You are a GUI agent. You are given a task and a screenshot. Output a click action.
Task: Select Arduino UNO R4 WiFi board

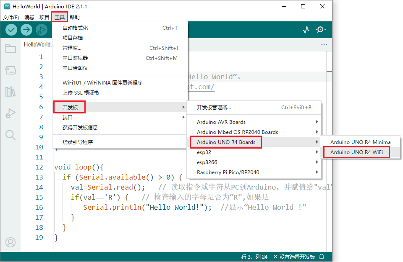pyautogui.click(x=360, y=152)
